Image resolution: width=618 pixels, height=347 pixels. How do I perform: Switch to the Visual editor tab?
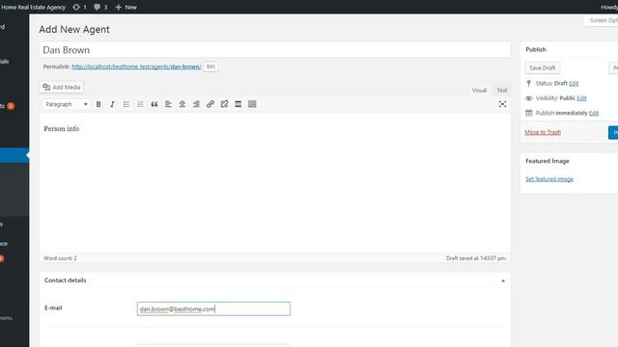tap(479, 90)
